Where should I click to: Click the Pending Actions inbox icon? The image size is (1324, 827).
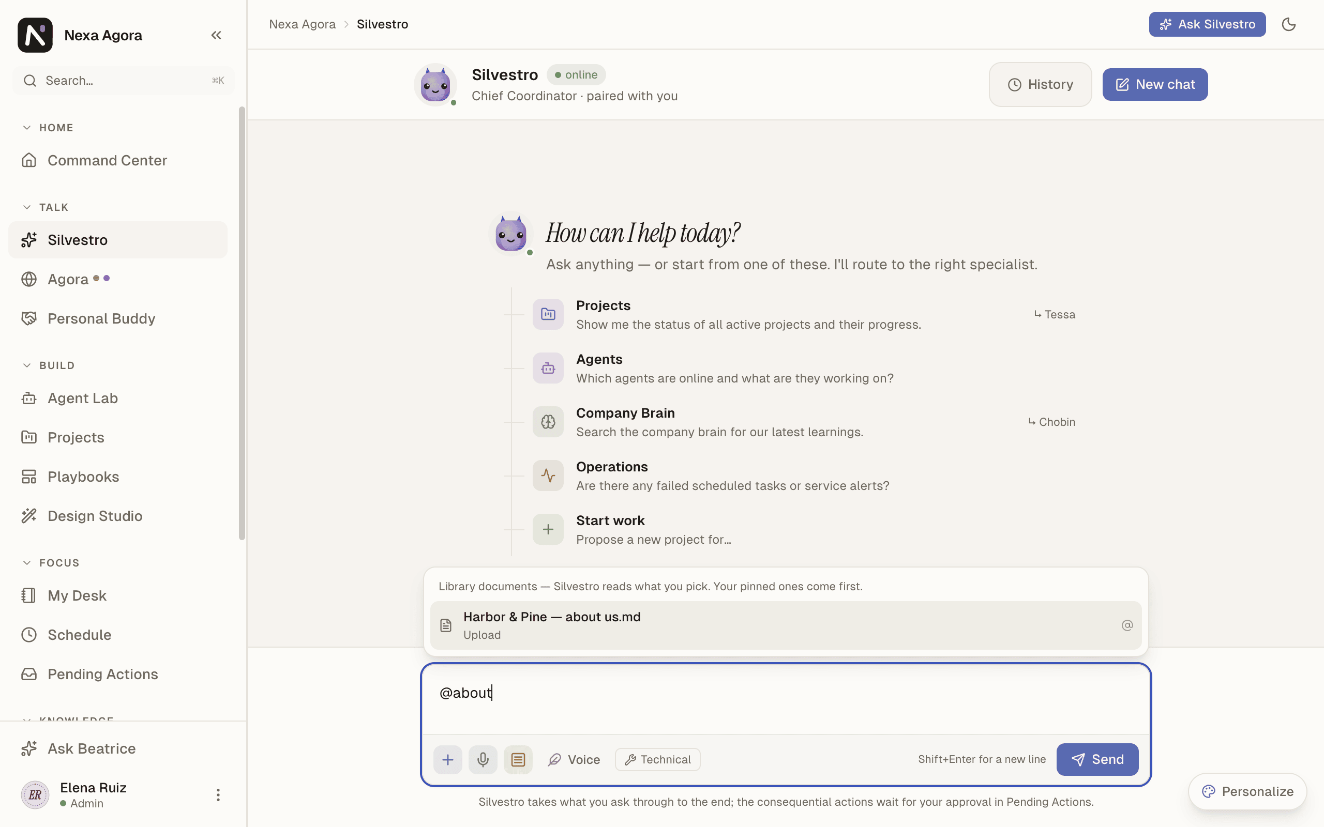coord(29,674)
